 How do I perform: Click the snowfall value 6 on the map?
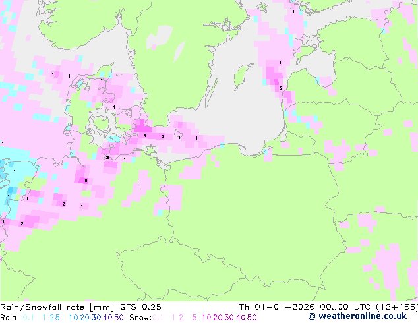pos(86,181)
